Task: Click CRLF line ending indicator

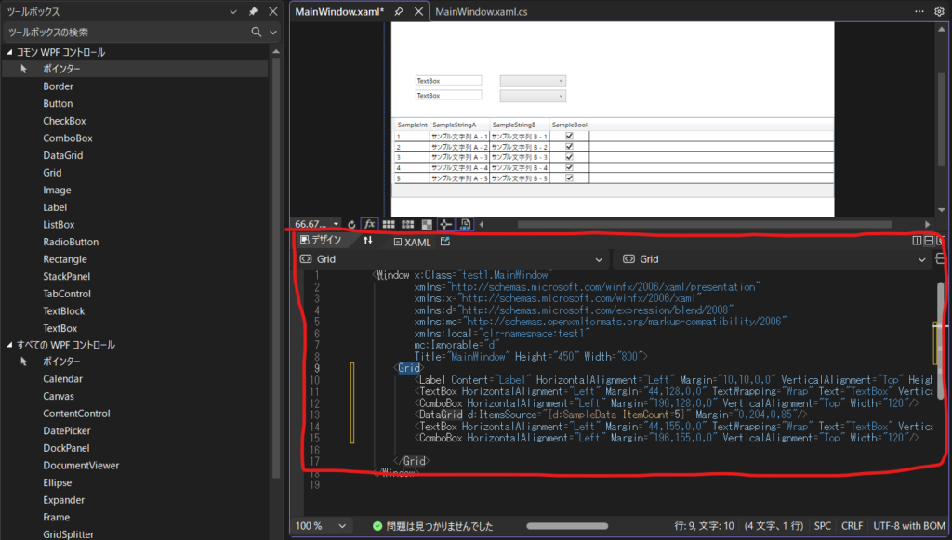Action: coord(851,525)
